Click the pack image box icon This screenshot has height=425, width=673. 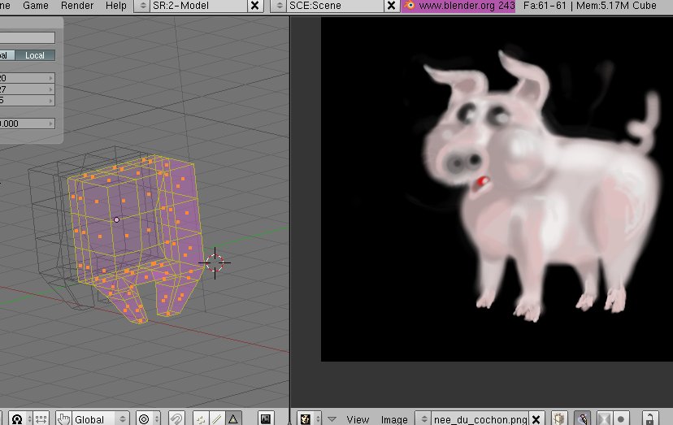click(559, 418)
